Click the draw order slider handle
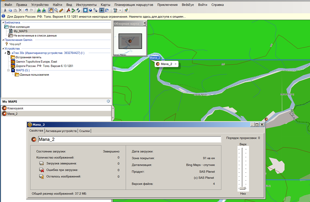310x202 pixels. point(243,188)
